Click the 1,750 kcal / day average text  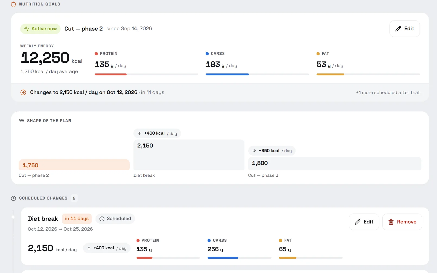(49, 72)
